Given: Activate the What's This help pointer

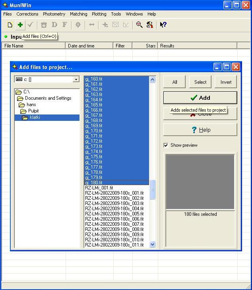Looking at the screenshot, I should tap(163, 25).
